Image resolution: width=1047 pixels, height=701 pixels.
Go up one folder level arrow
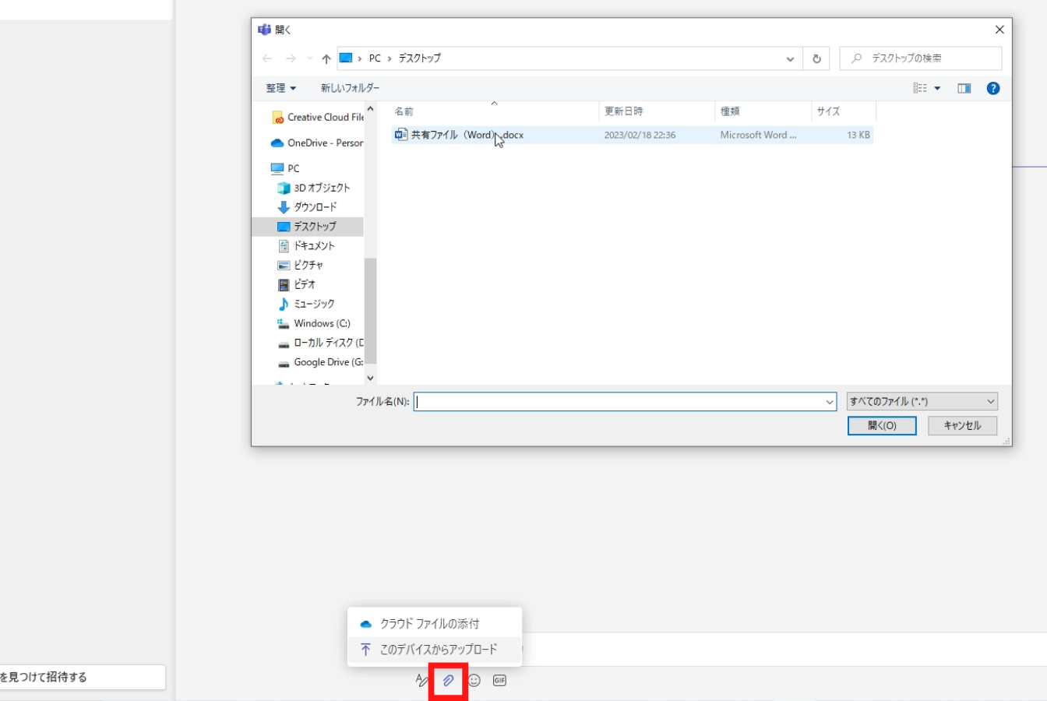[326, 58]
